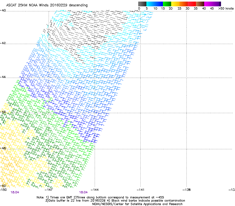Click longitude axis label '-147'
Image resolution: width=235 pixels, height=206 pixels.
click(x=49, y=190)
